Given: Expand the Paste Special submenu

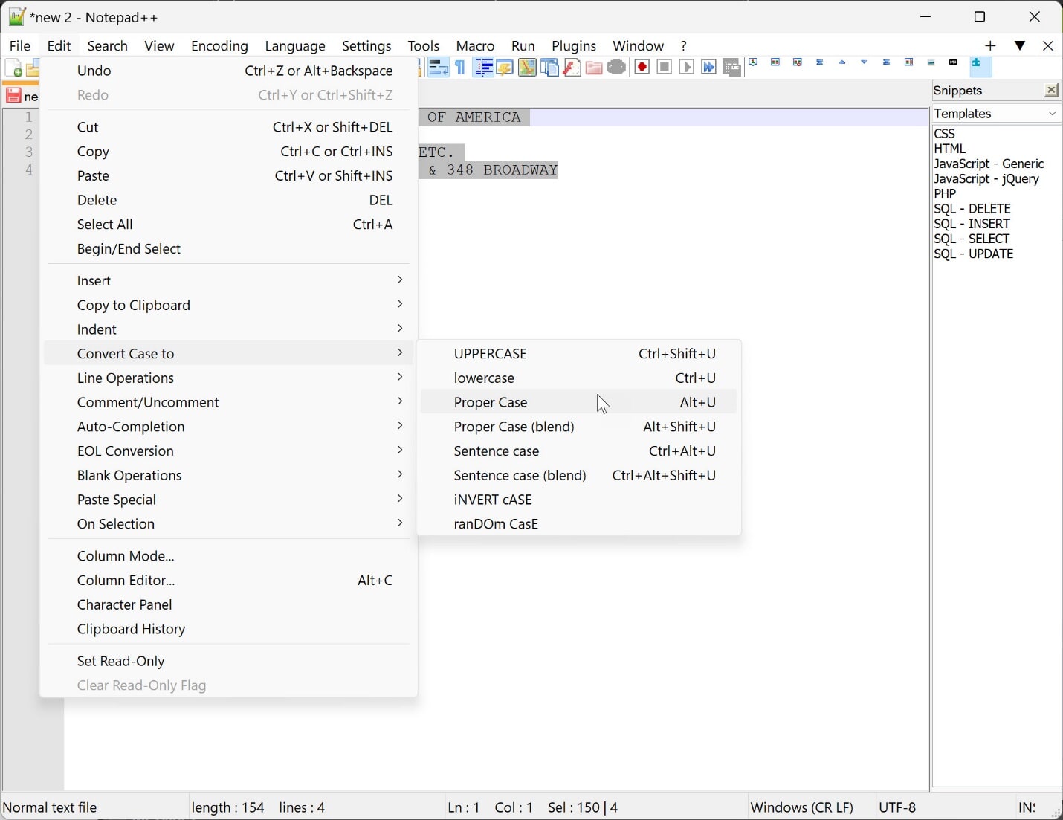Looking at the screenshot, I should [117, 500].
